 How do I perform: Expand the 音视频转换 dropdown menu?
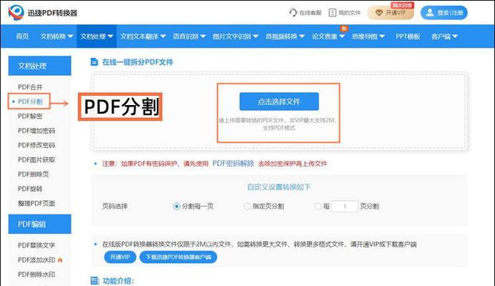tap(285, 36)
